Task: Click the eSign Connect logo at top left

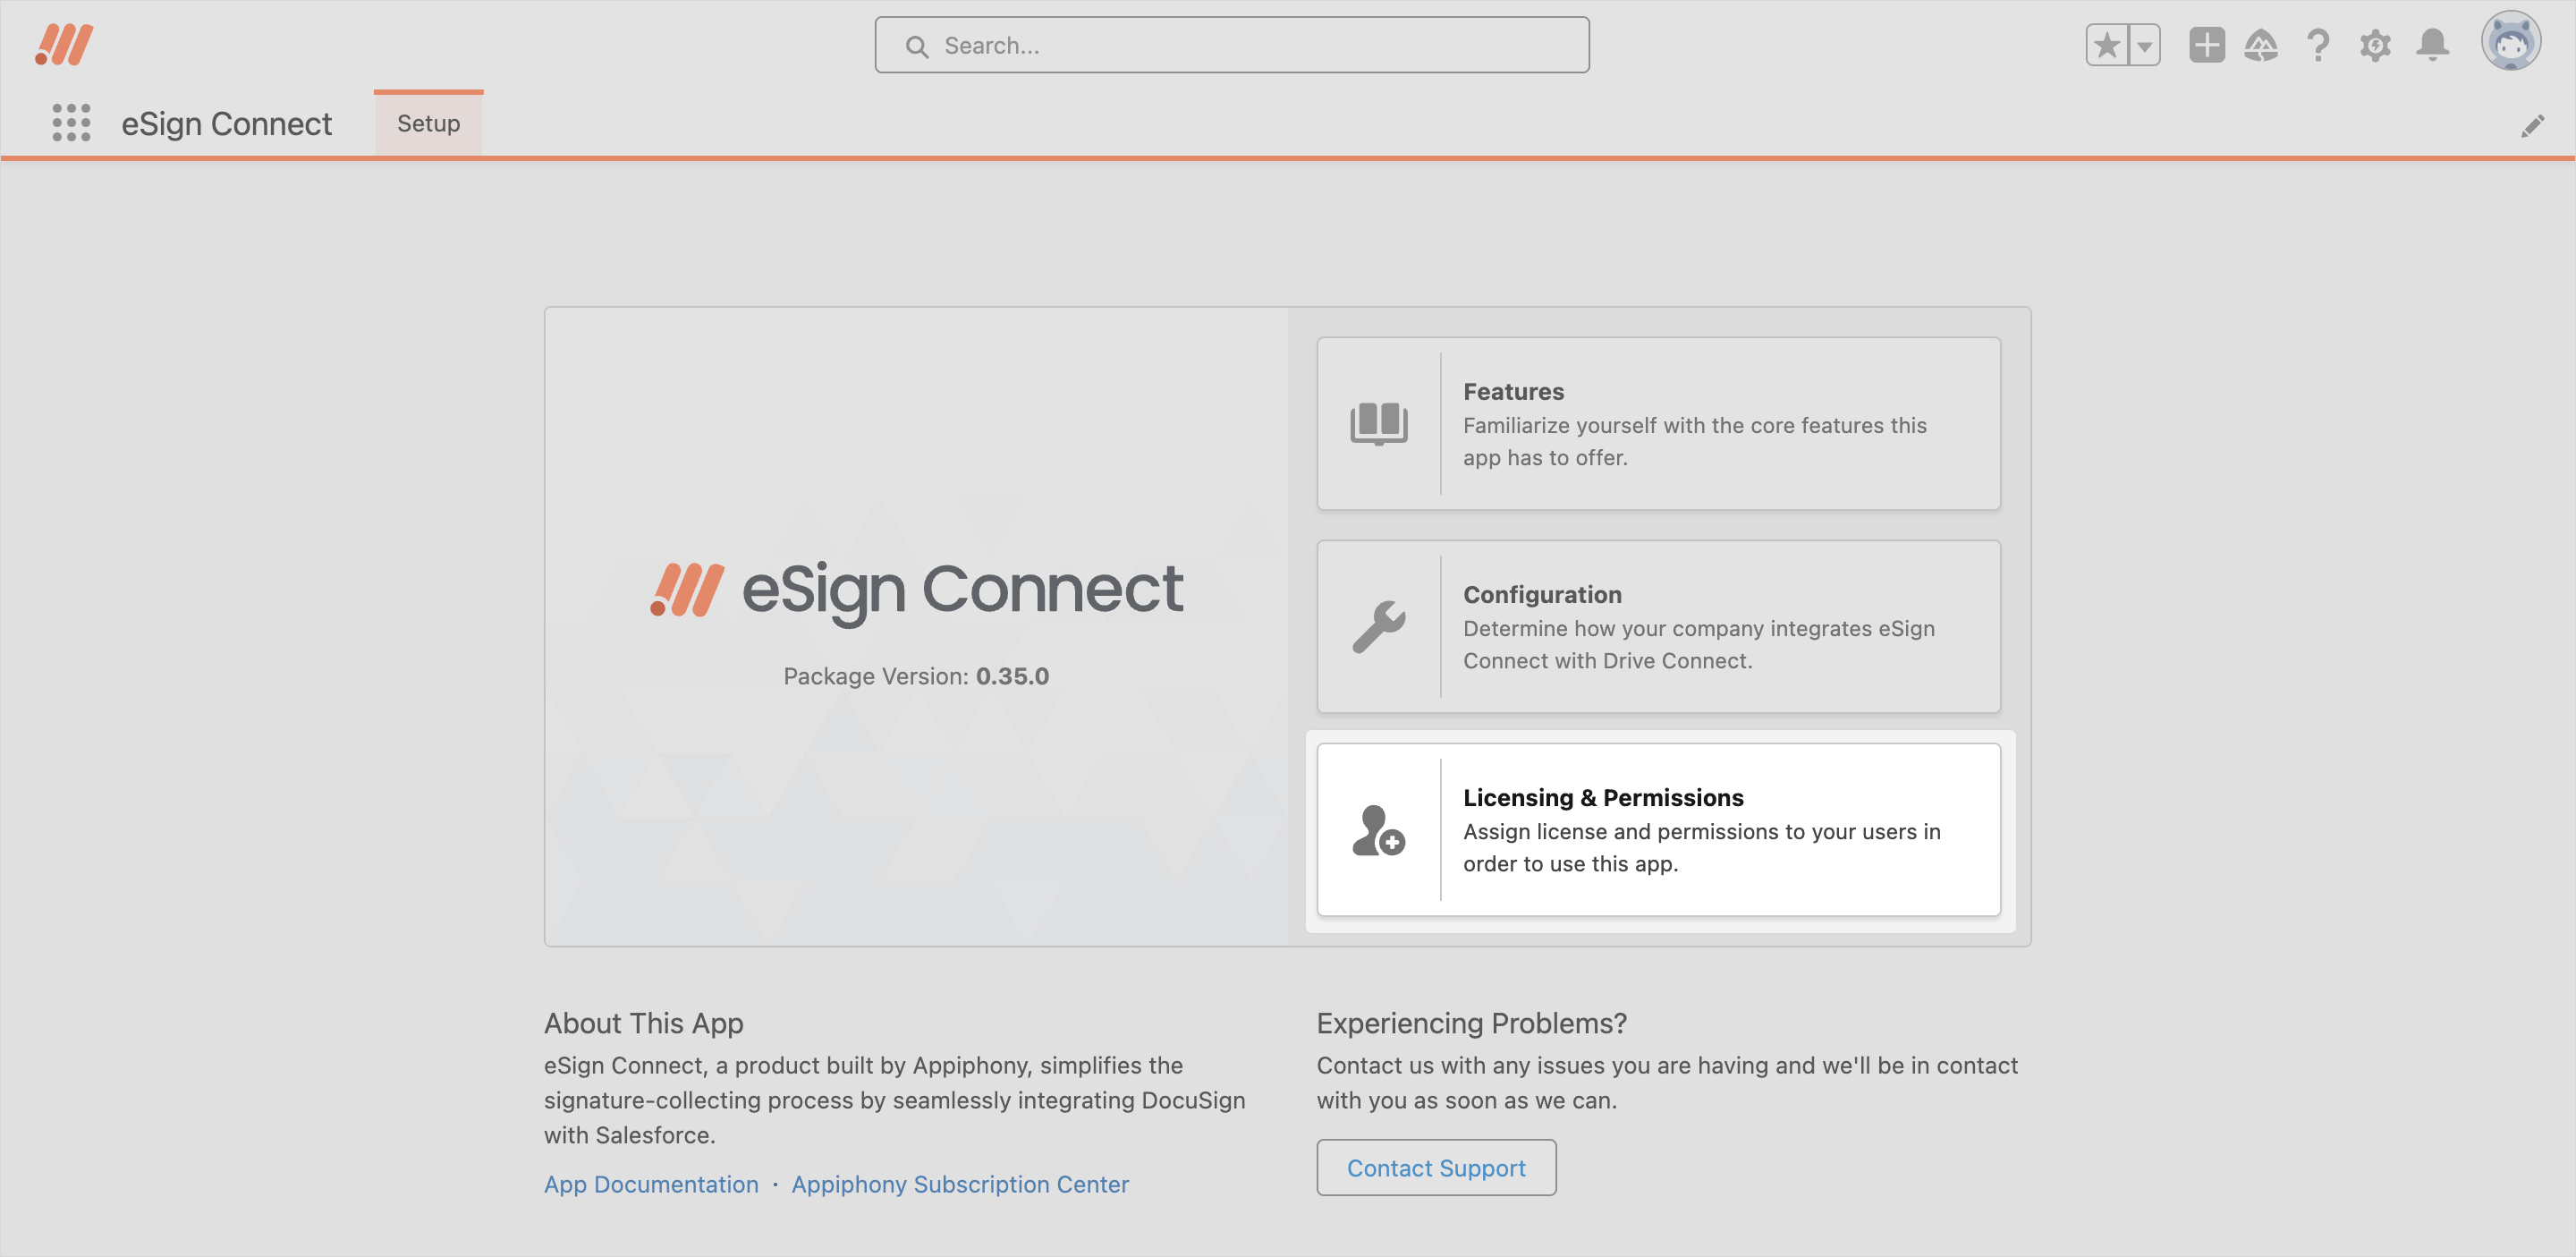Action: pyautogui.click(x=64, y=45)
